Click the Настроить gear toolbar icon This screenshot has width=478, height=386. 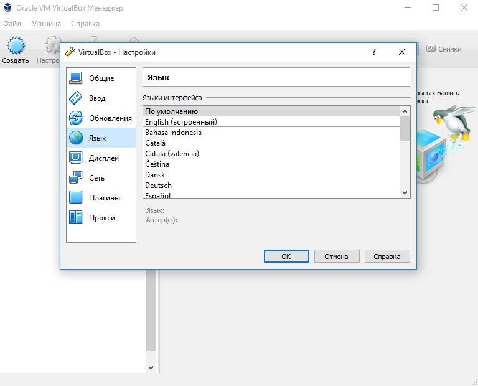[52, 45]
